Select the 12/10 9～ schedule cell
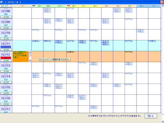Viewport: 164px width, 123px height. (37, 35)
